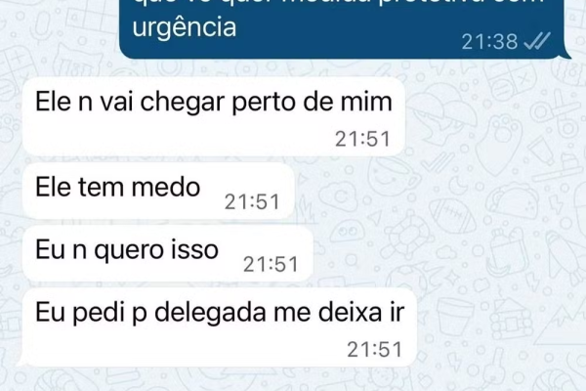Click the word "urgência" in the blue message
Image resolution: width=586 pixels, height=391 pixels.
tap(185, 27)
